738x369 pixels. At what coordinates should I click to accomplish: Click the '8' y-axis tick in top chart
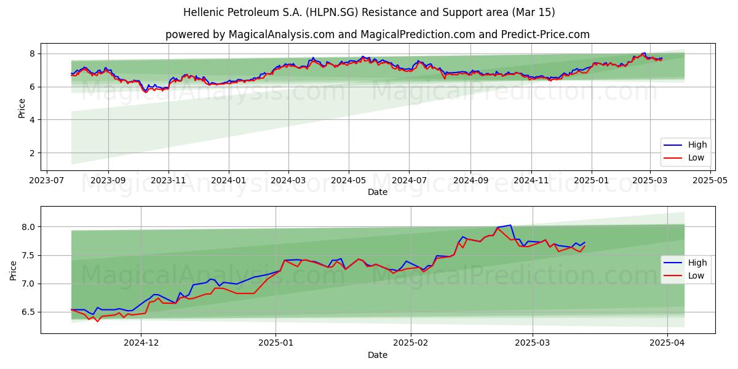click(34, 54)
